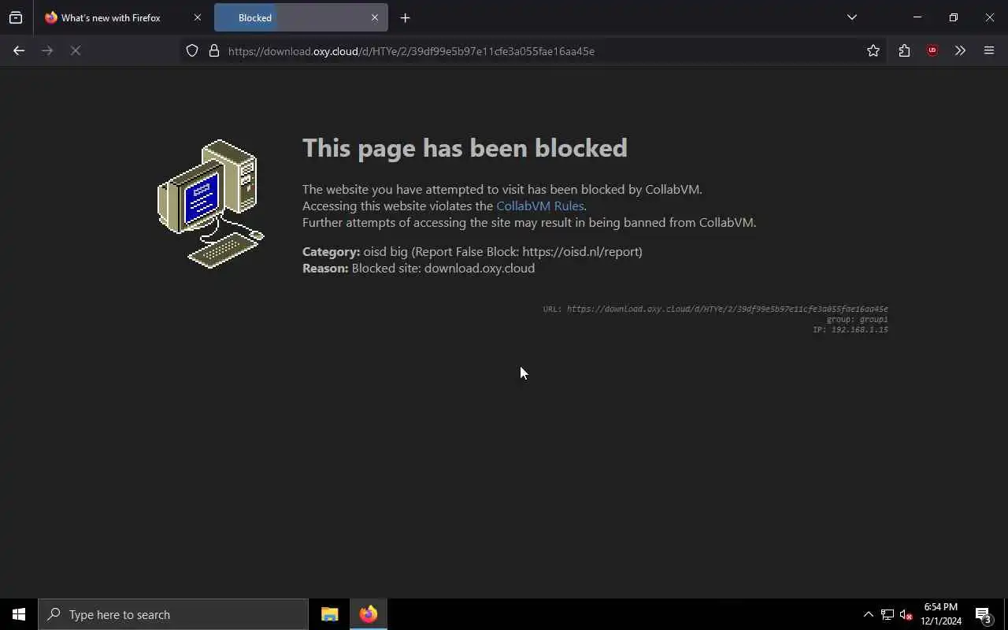Close the What's new with Firefox tab
Viewport: 1008px width, 630px height.
tap(197, 17)
